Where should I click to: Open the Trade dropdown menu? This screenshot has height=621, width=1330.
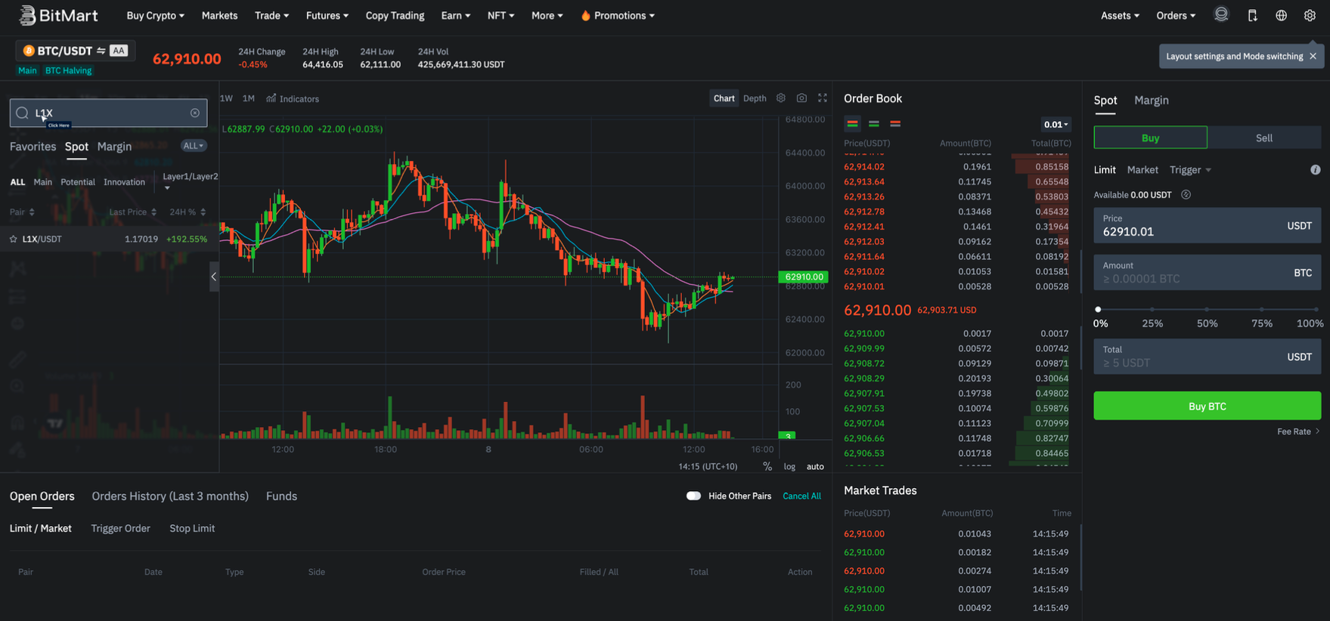point(271,15)
